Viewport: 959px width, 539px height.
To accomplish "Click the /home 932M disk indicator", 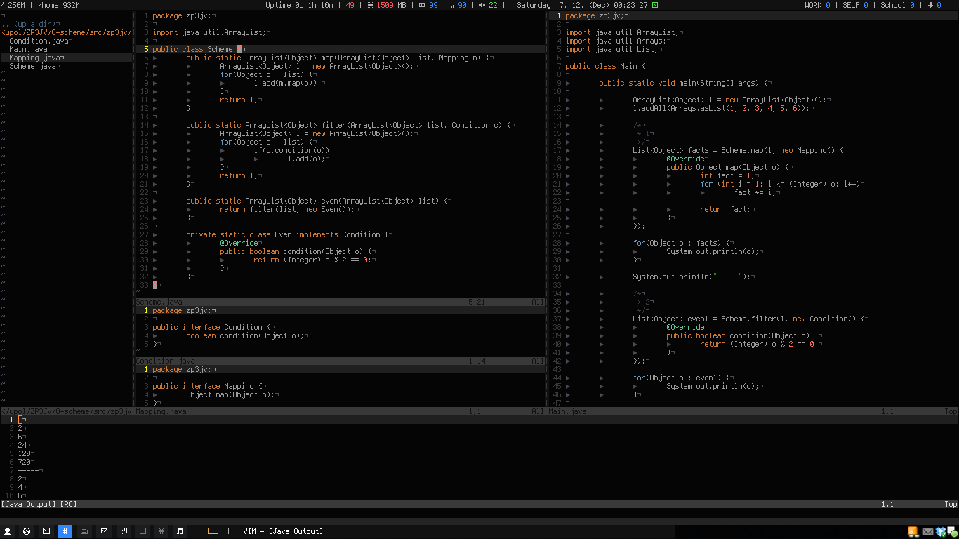I will (x=59, y=5).
